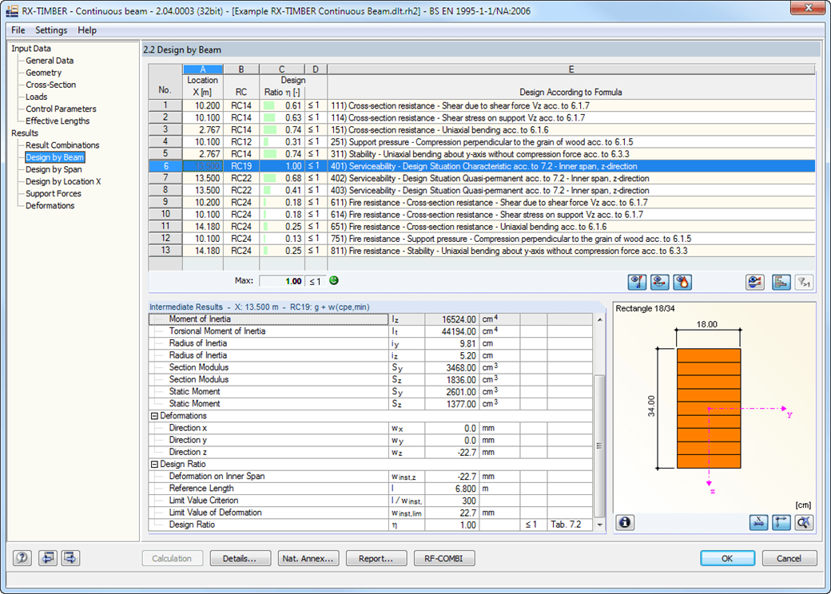Open the File menu
Viewport: 831px width, 594px height.
tap(18, 30)
